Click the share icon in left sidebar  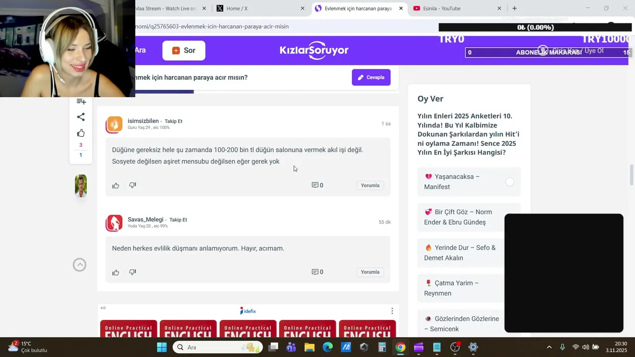[81, 117]
